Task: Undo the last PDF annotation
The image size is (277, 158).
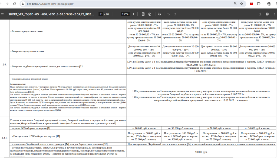Action: click(x=169, y=14)
